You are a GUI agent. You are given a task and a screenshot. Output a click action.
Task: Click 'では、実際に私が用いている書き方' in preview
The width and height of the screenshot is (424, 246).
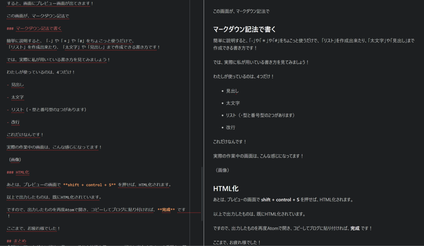pyautogui.click(x=261, y=62)
